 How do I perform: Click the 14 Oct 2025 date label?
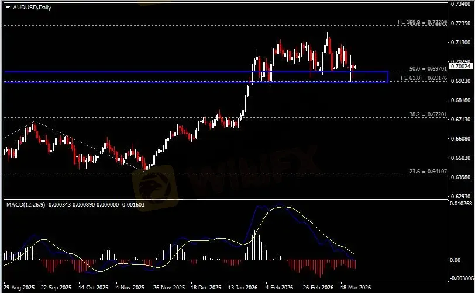[94, 287]
